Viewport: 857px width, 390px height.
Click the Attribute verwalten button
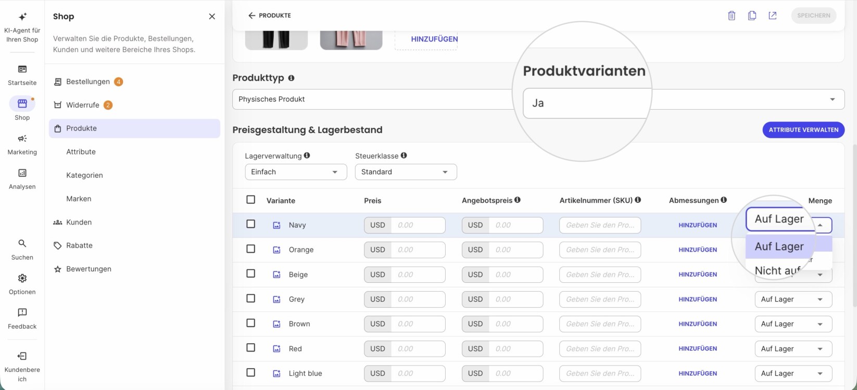[x=803, y=130]
